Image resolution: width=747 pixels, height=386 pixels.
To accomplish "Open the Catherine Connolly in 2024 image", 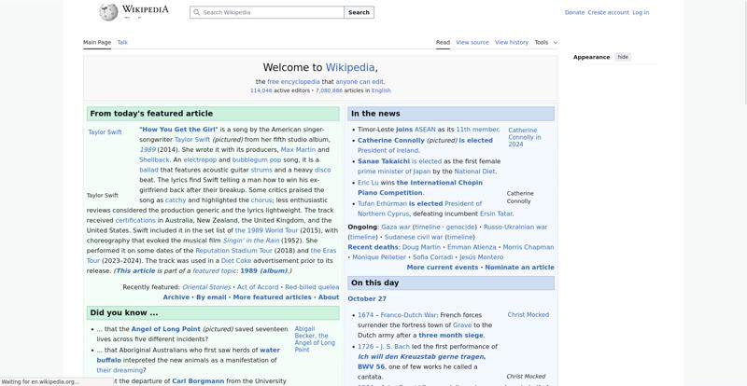I will click(524, 137).
